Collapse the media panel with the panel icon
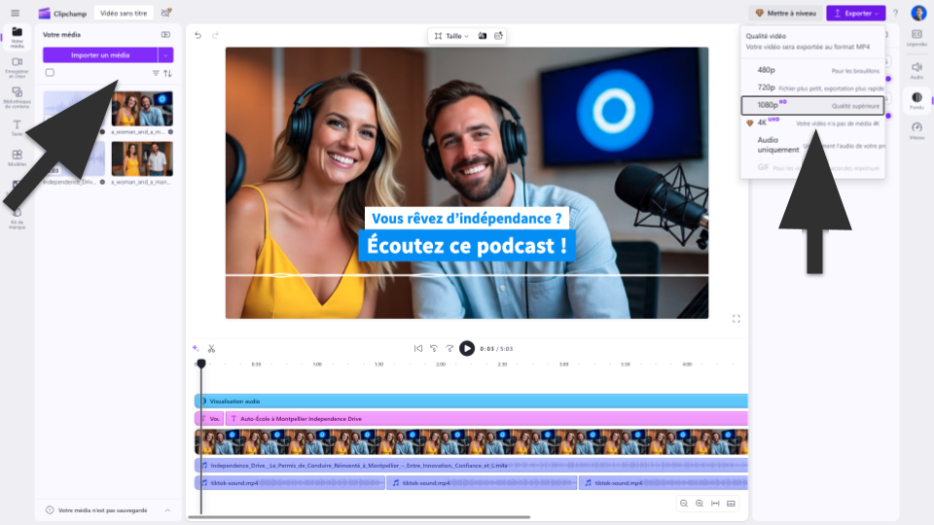Image resolution: width=934 pixels, height=525 pixels. 165,35
